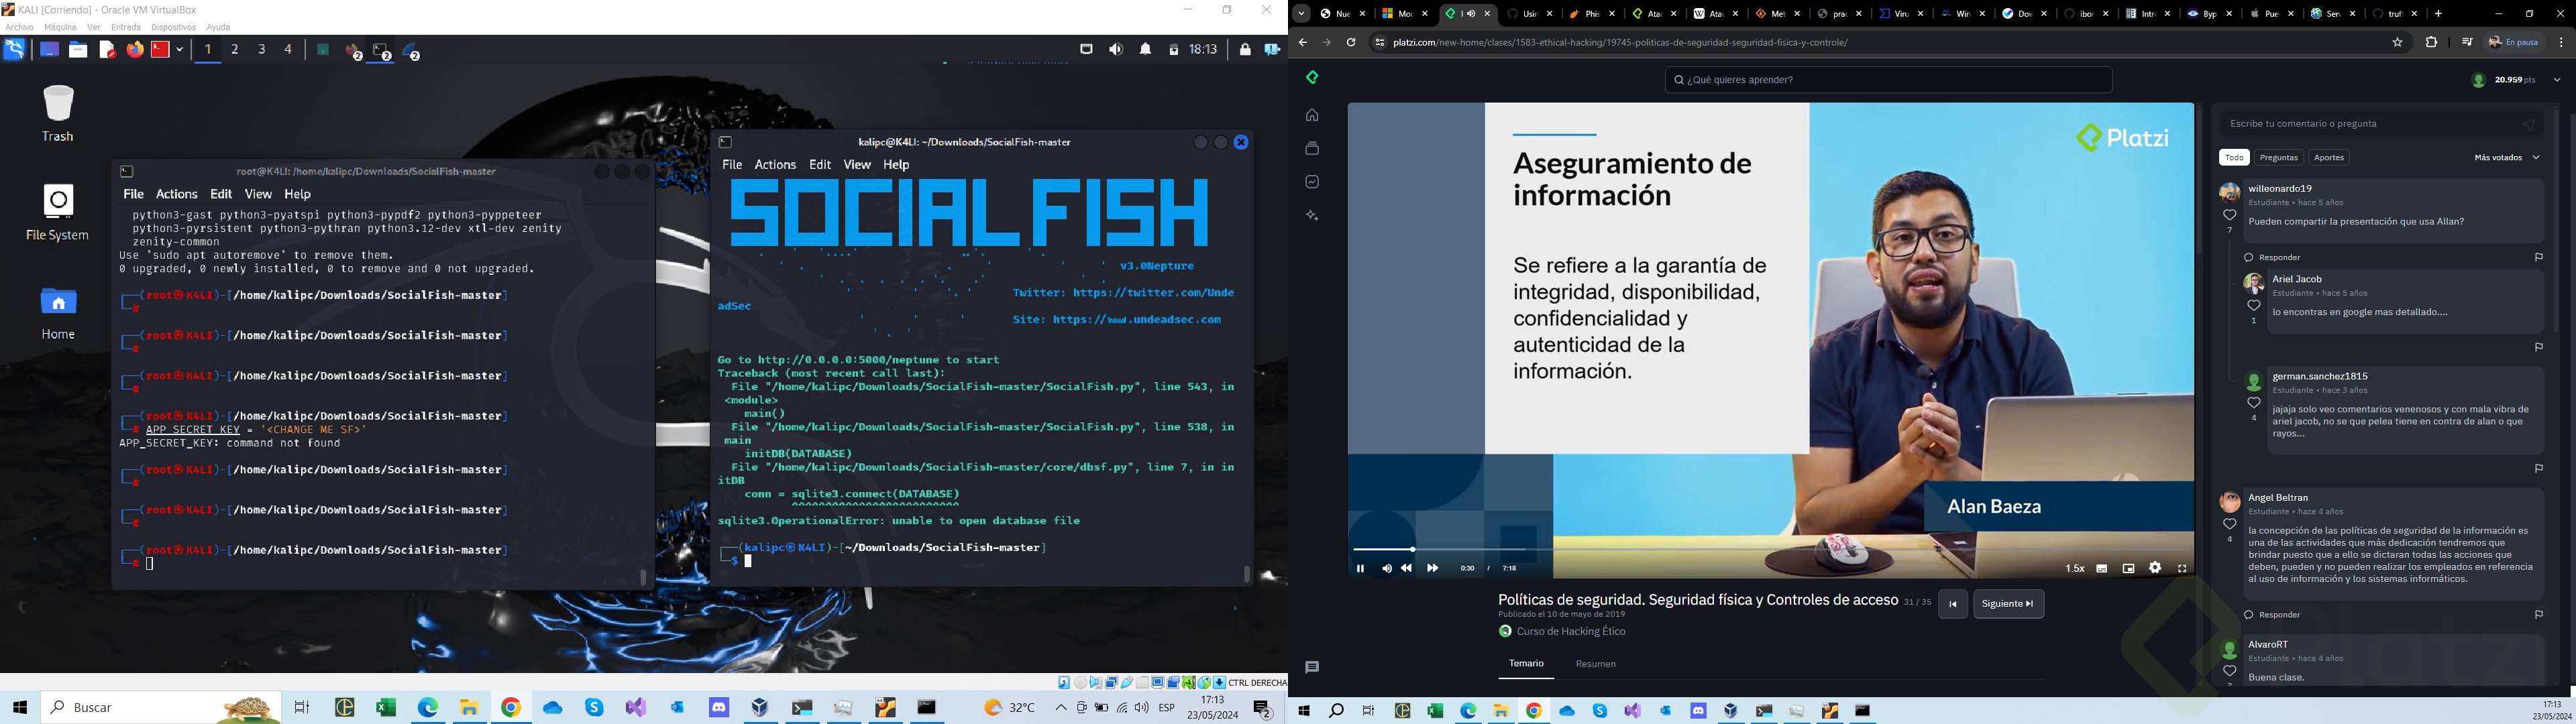Open Discord from Windows taskbar
Viewport: 2576px width, 724px height.
[x=718, y=708]
